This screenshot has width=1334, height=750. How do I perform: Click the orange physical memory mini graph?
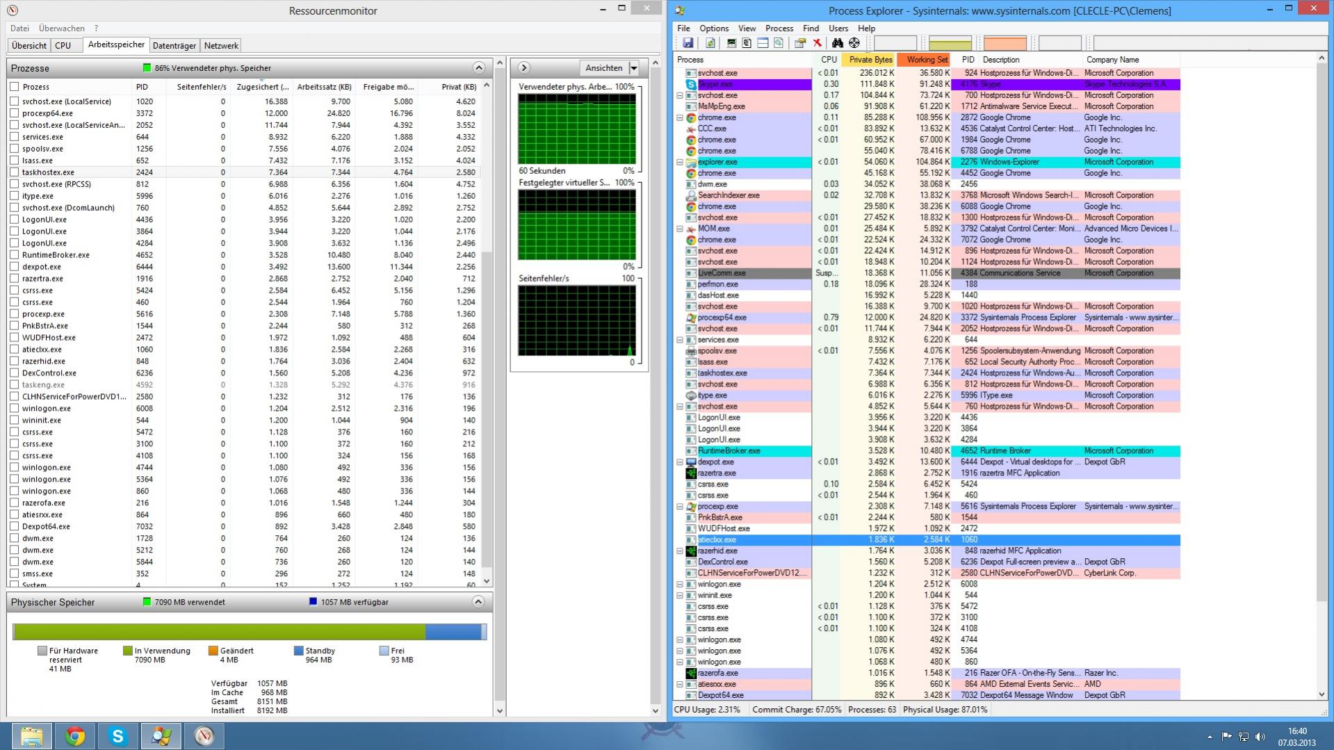tap(1004, 43)
